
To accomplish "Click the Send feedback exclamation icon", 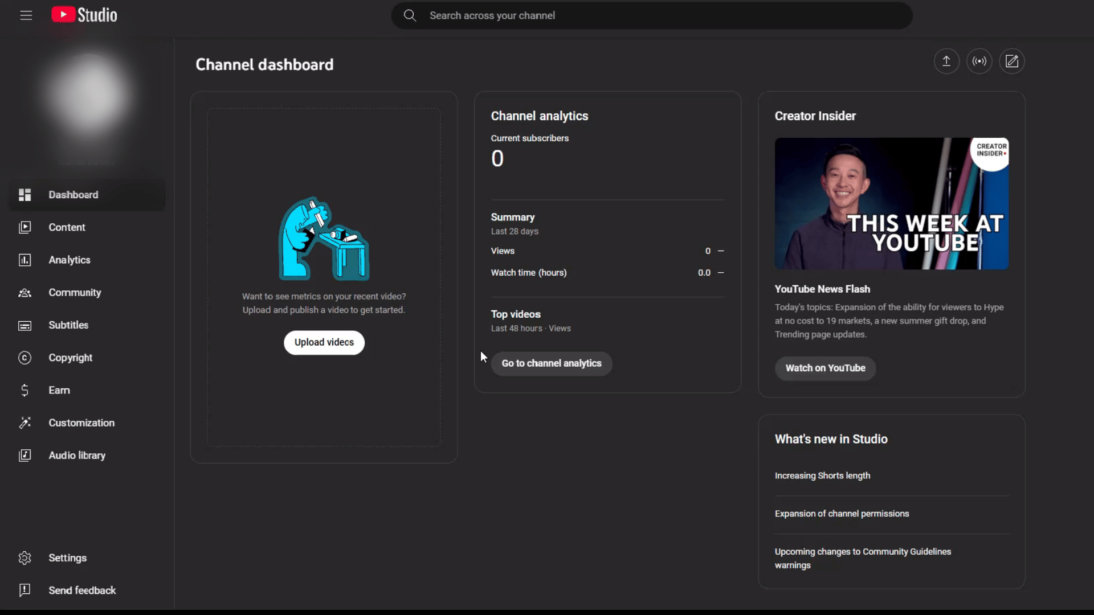I will pos(25,591).
